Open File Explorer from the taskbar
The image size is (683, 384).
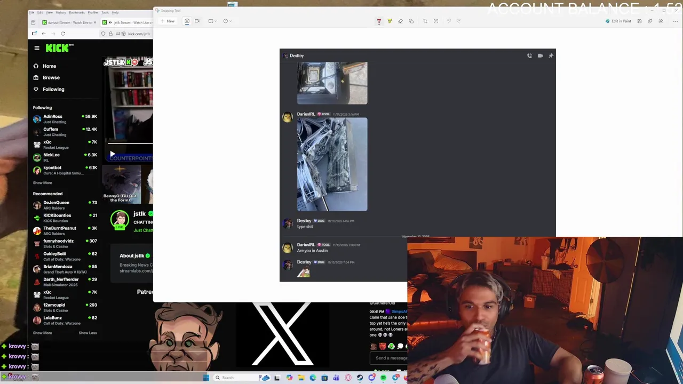point(301,378)
